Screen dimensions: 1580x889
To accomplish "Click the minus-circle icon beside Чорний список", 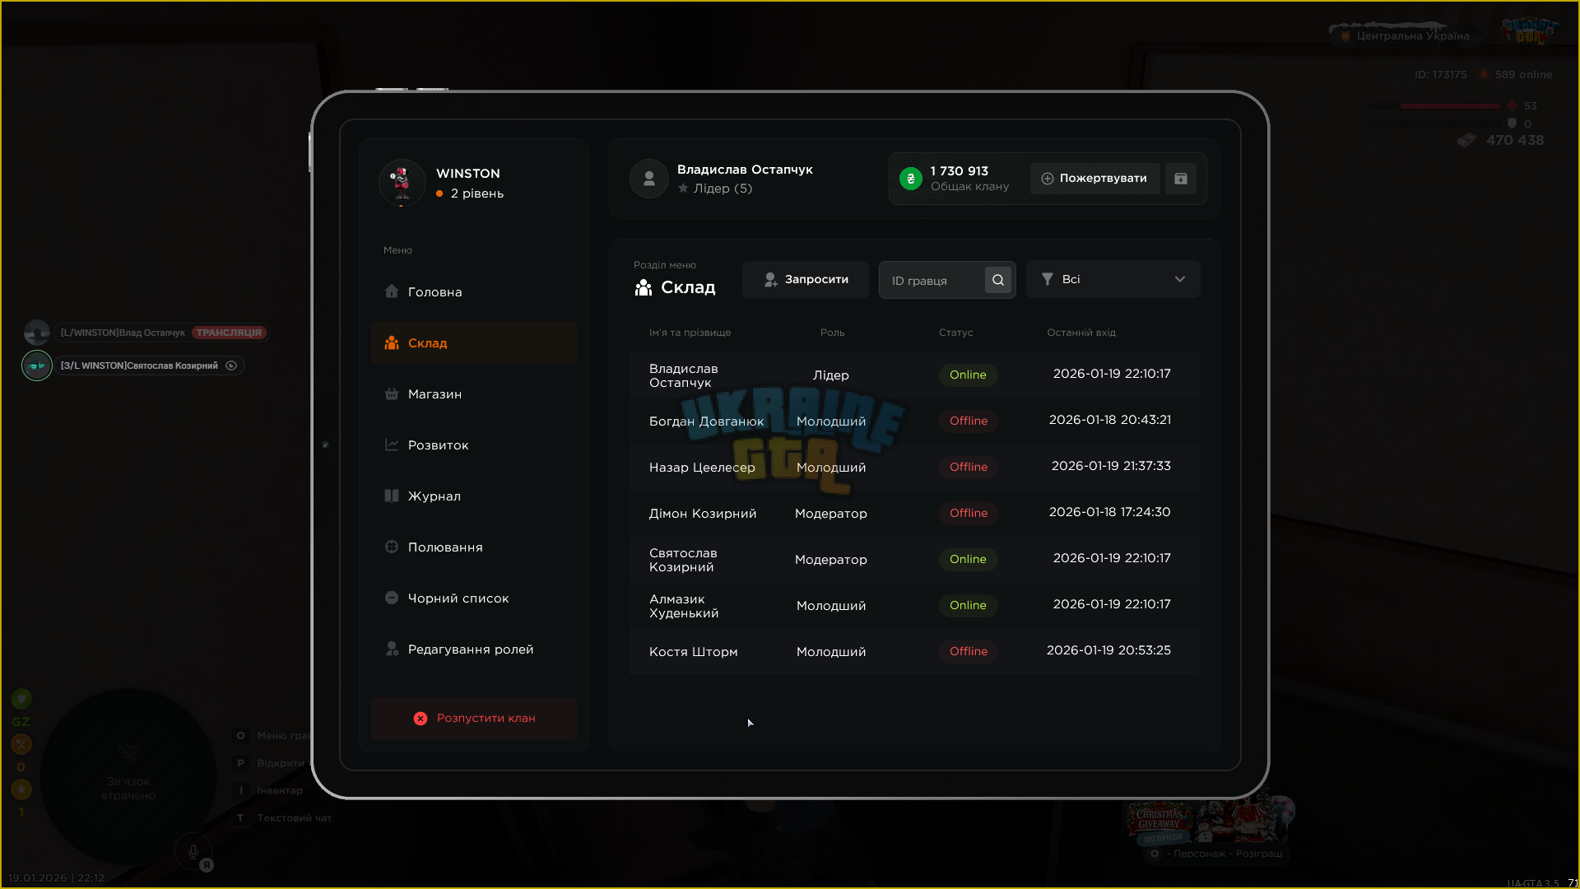I will (x=392, y=598).
